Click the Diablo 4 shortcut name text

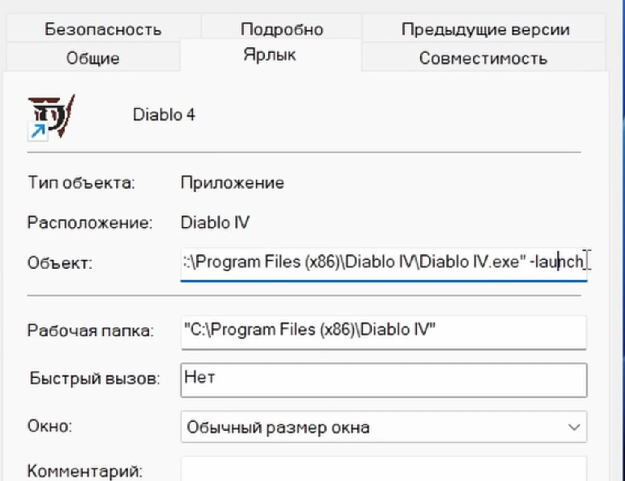pos(164,115)
